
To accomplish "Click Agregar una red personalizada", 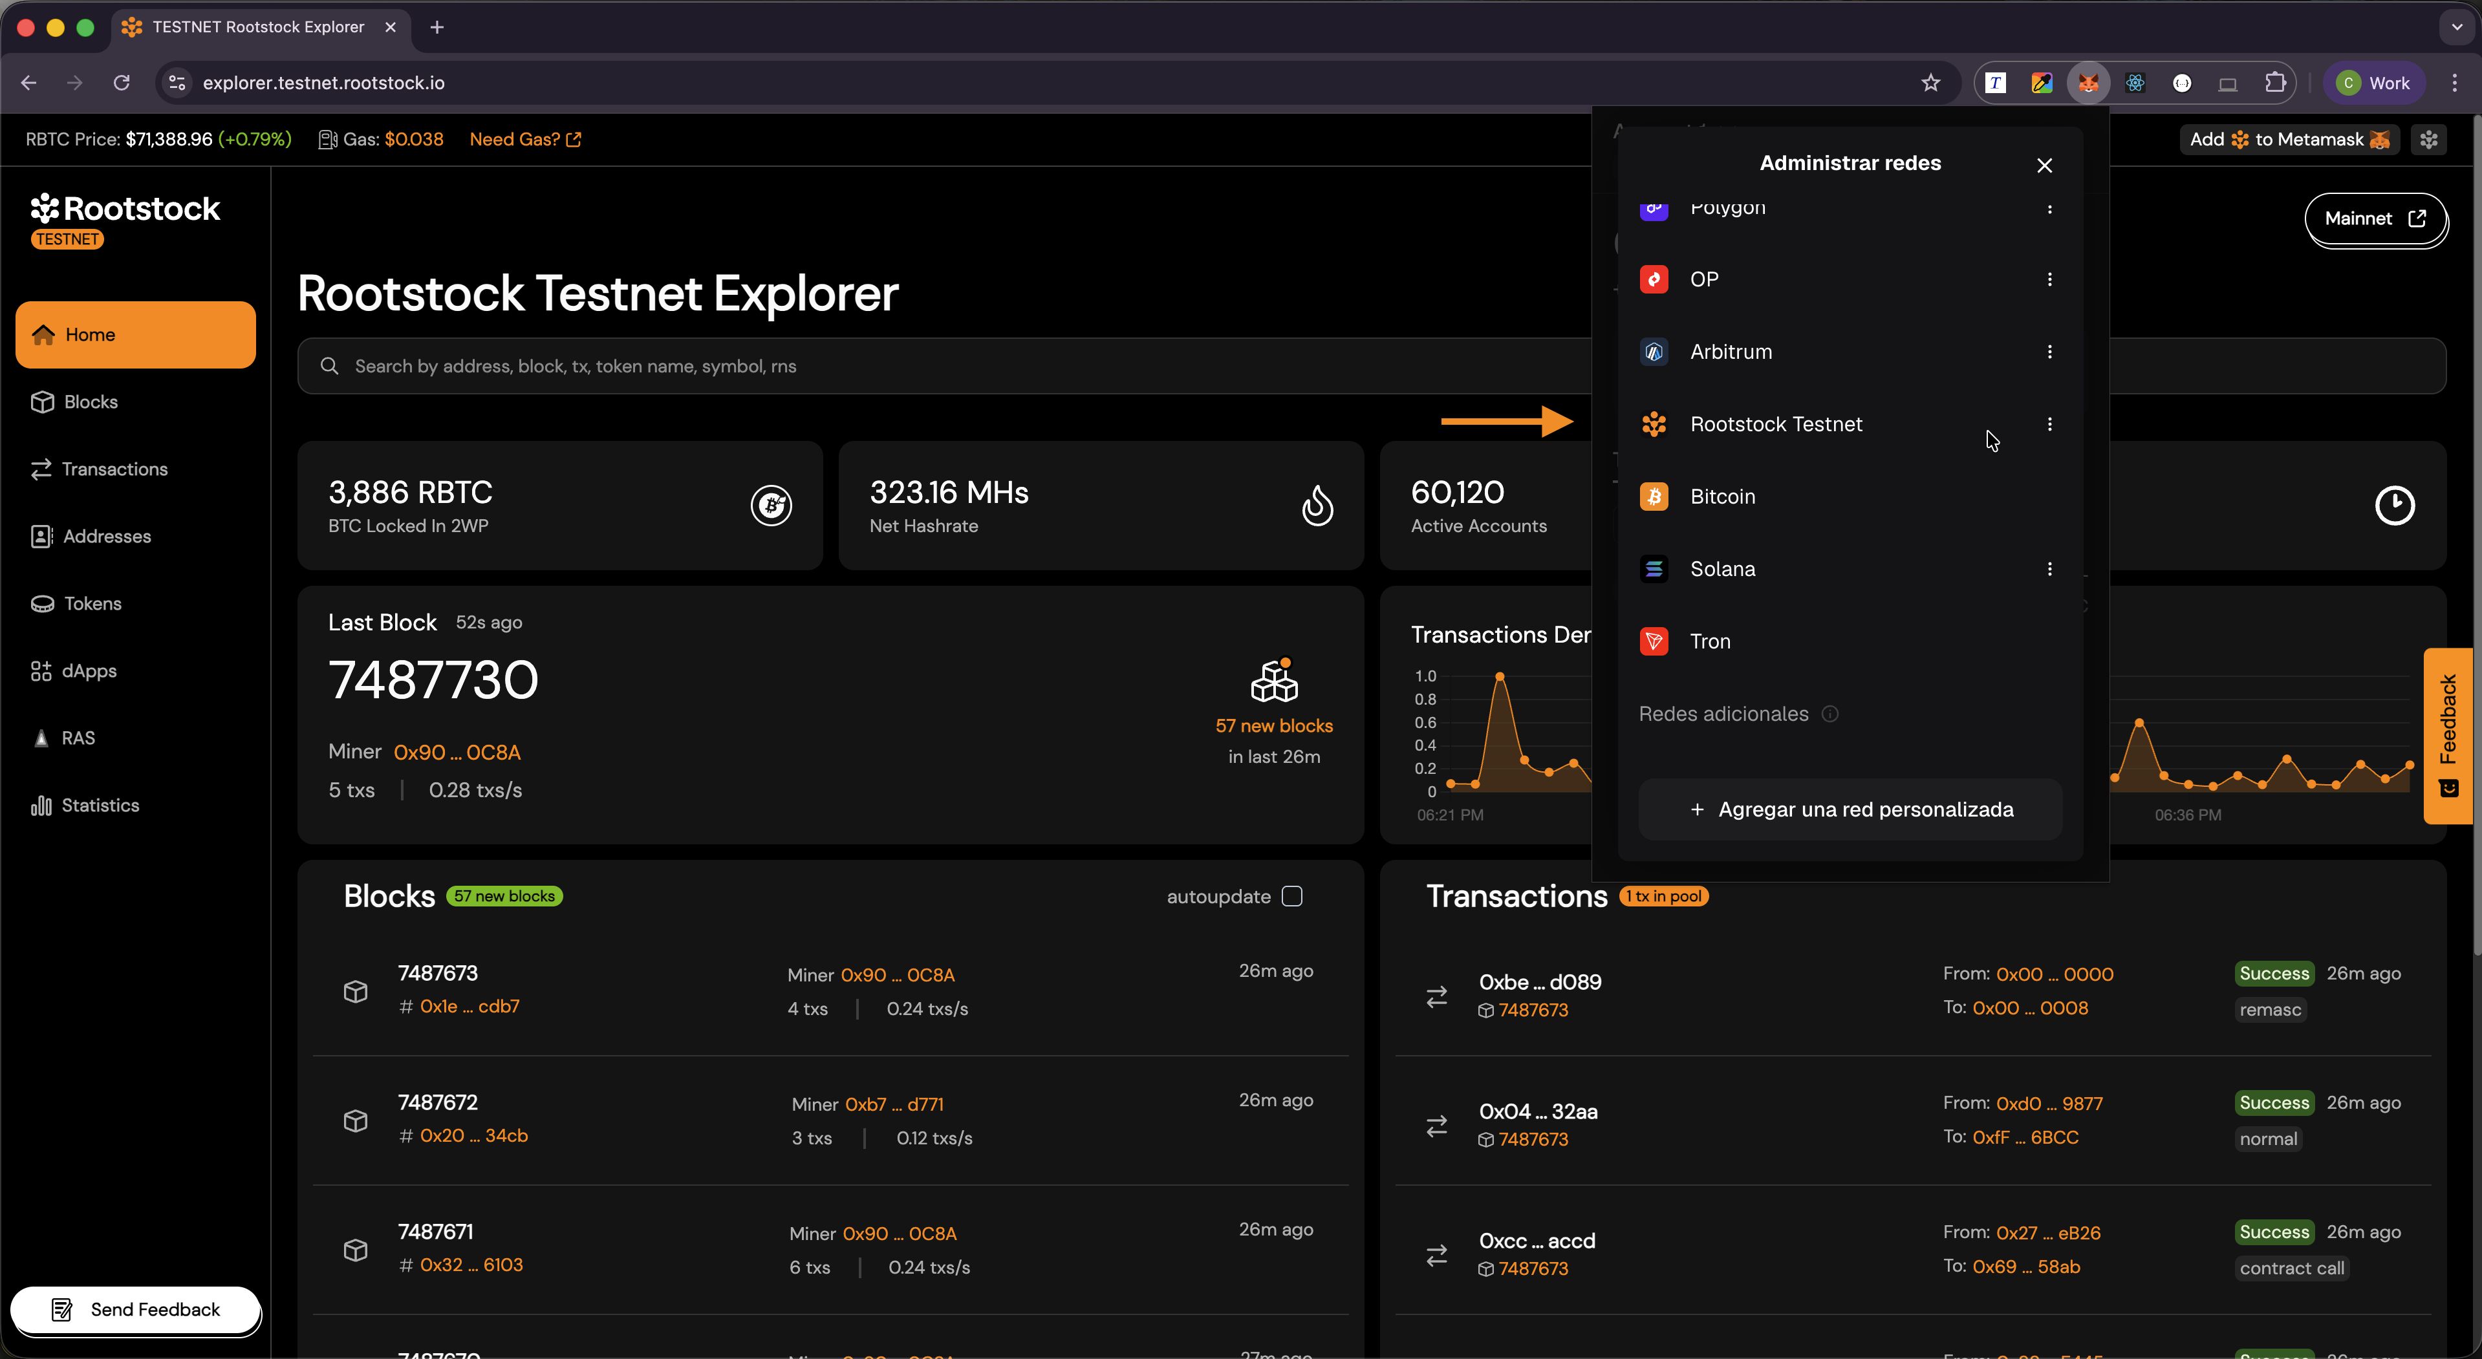I will point(1849,809).
